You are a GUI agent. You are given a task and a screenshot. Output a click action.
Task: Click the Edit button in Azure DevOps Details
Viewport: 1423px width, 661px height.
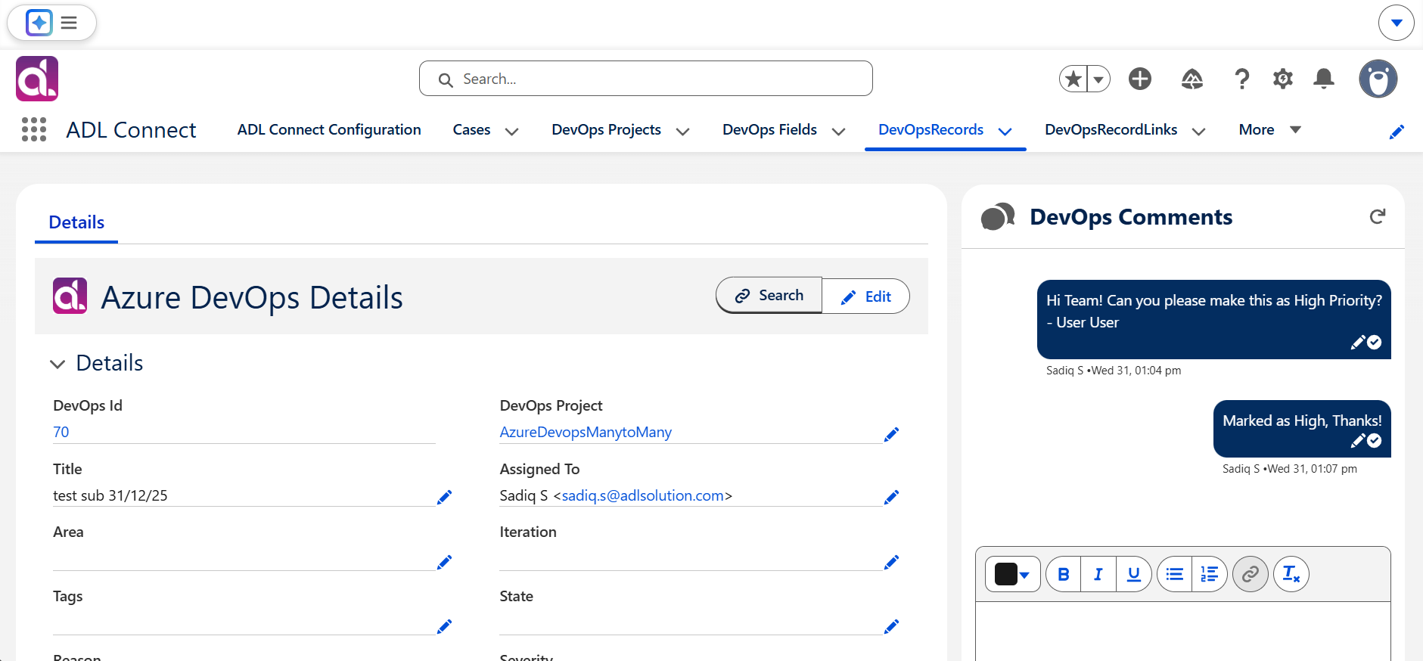pyautogui.click(x=865, y=296)
